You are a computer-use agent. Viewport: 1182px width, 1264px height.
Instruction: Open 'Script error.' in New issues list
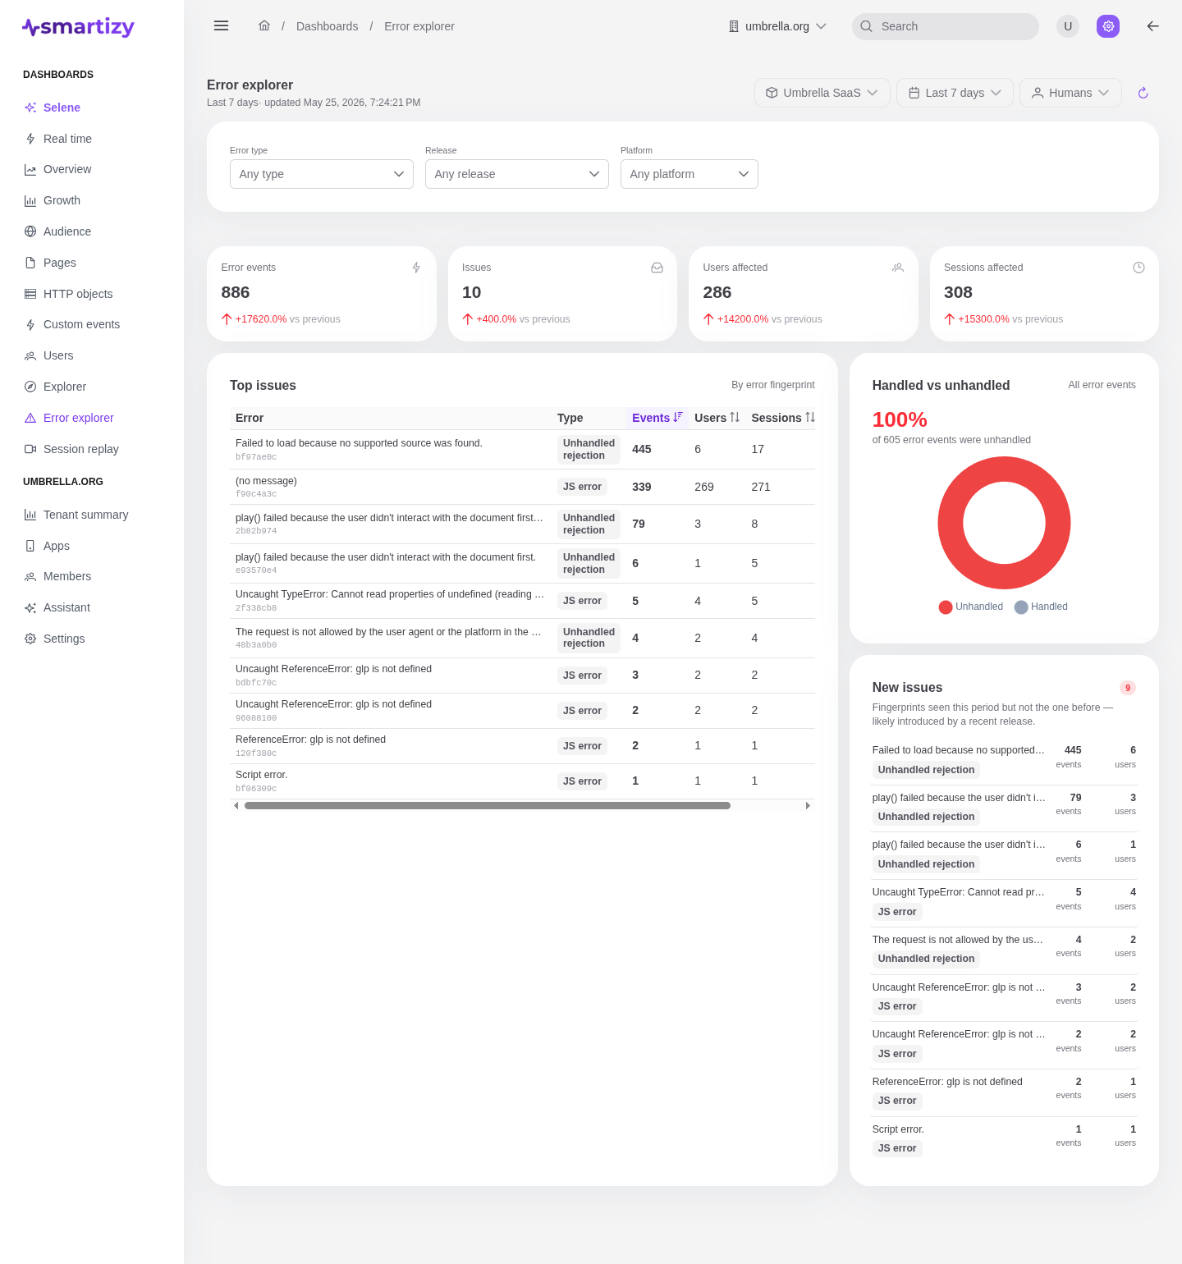point(1004,1139)
